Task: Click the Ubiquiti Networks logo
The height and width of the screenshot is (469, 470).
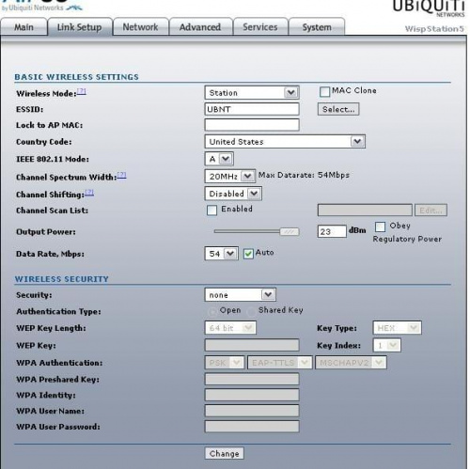Action: pos(429,8)
